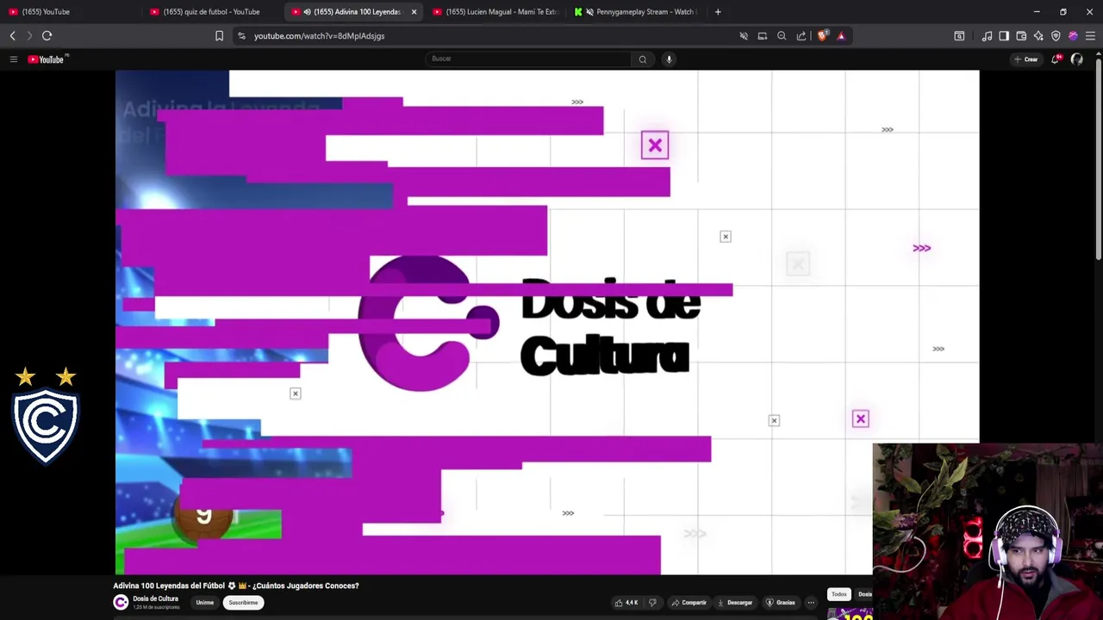Open the Brave Wallet icon
This screenshot has height=620, width=1103.
[1021, 35]
